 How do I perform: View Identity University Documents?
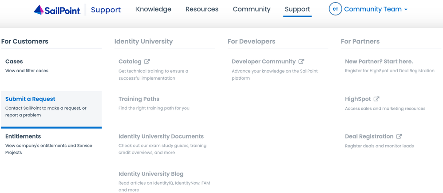coord(161,136)
